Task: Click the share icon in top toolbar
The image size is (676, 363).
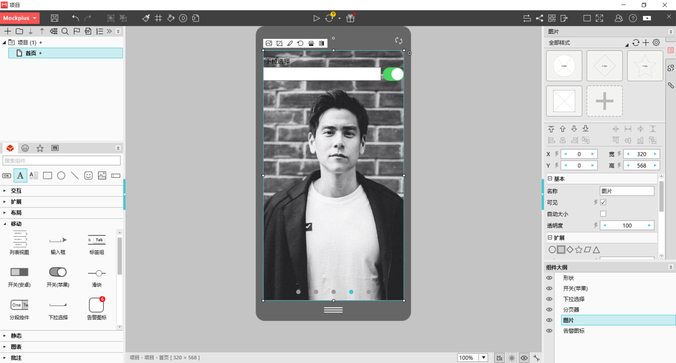Action: (x=539, y=18)
